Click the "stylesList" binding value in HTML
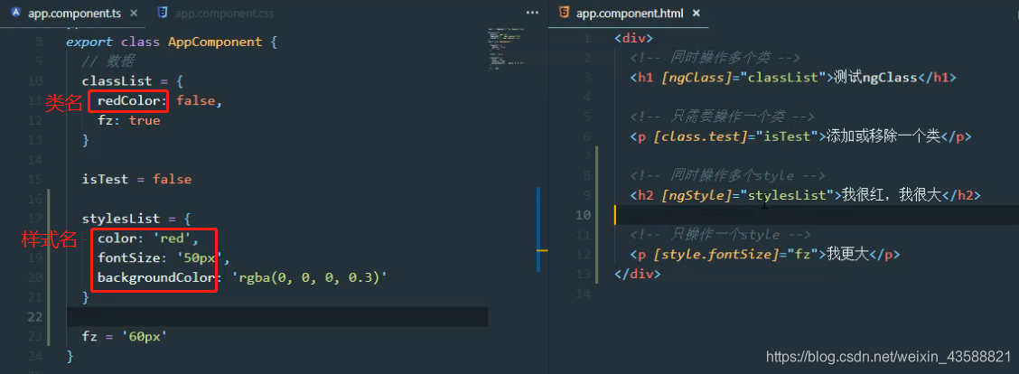Image resolution: width=1019 pixels, height=374 pixels. [787, 195]
